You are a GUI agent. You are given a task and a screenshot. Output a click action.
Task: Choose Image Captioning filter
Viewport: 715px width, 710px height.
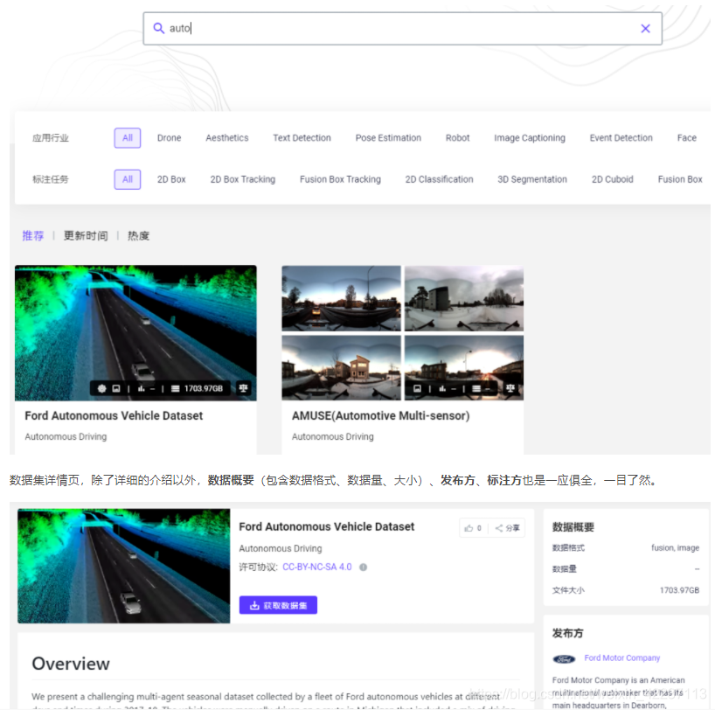tap(530, 138)
